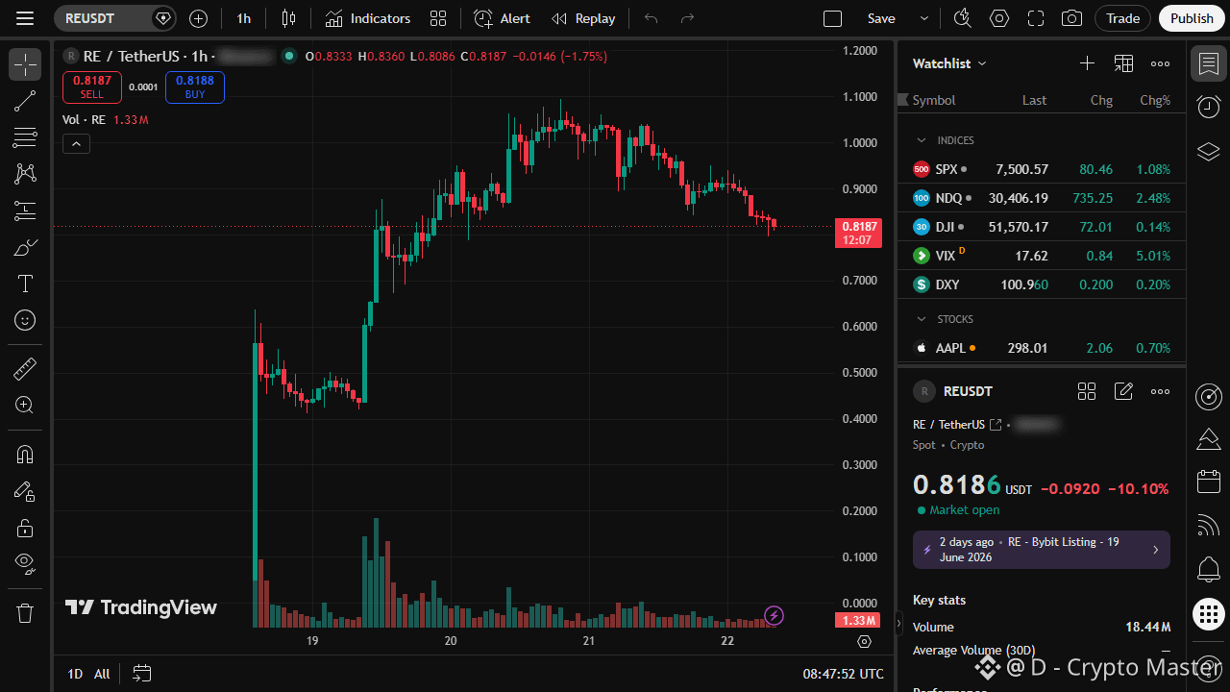Select the Fibonacci retracement tool
The width and height of the screenshot is (1230, 692).
tap(25, 137)
